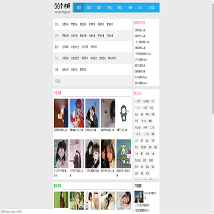Click the green section heading above the photo row

[58, 185]
